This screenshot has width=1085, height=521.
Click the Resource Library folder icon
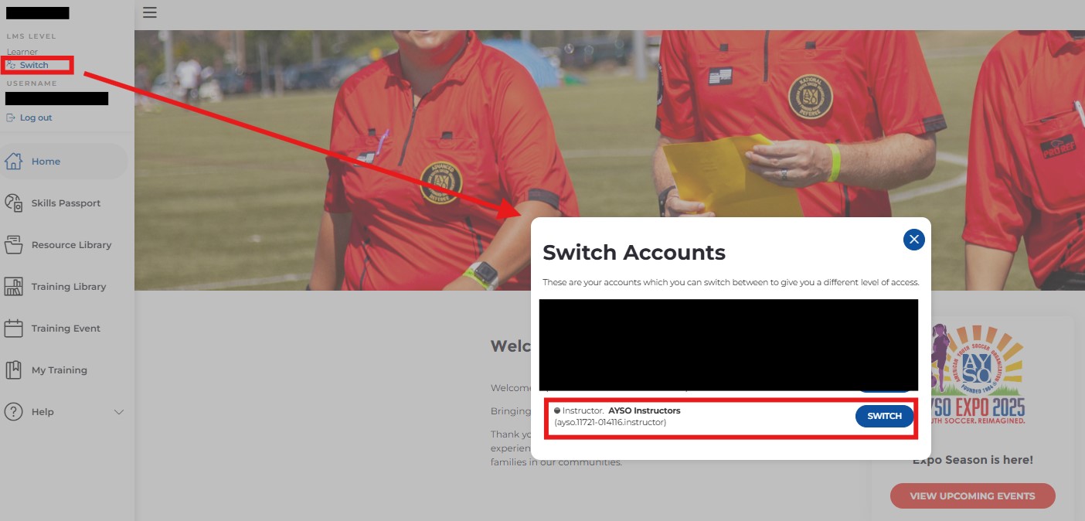[x=14, y=245]
